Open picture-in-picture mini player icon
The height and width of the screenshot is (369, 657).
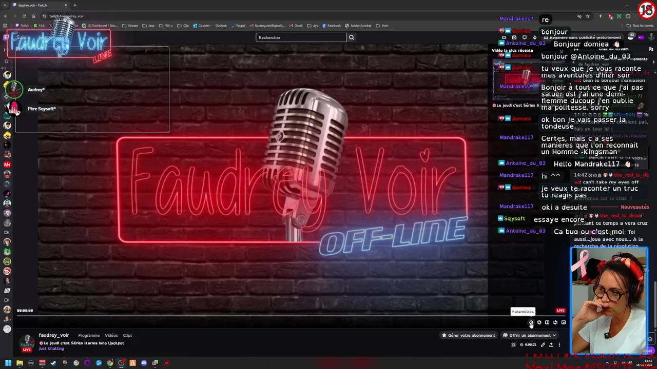coord(564,322)
